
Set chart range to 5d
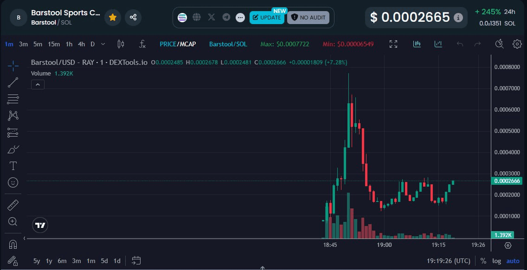pyautogui.click(x=104, y=261)
